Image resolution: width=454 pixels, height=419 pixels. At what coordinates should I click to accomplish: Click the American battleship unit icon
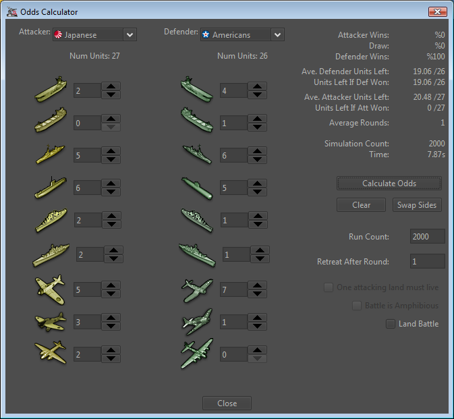197,255
